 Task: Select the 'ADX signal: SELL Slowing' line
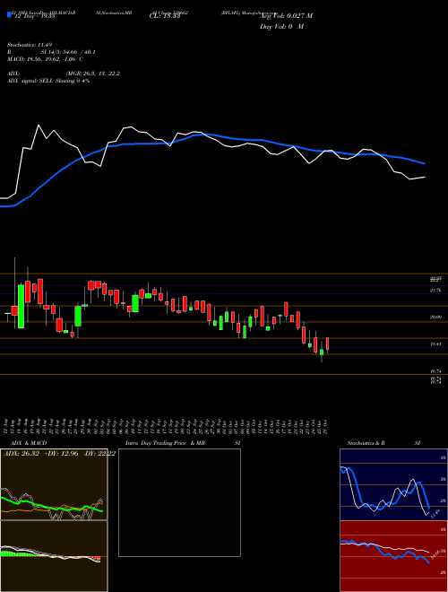pos(48,81)
